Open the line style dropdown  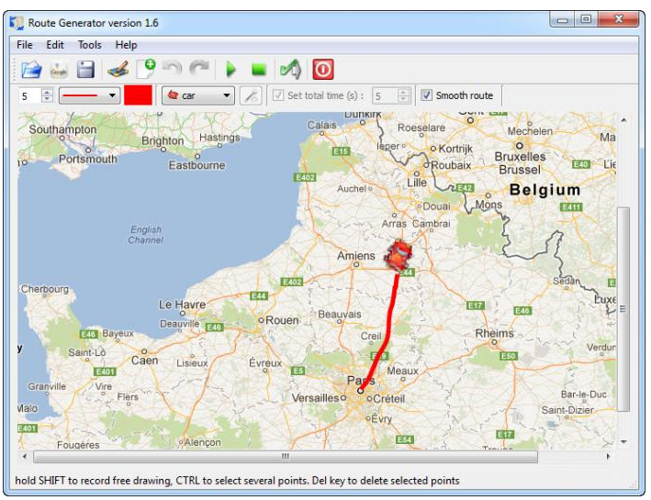90,95
